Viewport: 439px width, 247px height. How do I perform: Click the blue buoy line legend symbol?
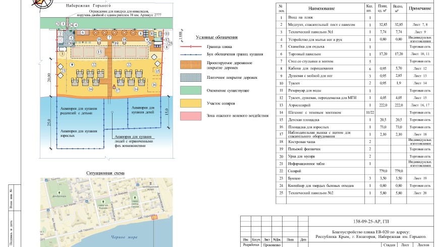pos(191,54)
